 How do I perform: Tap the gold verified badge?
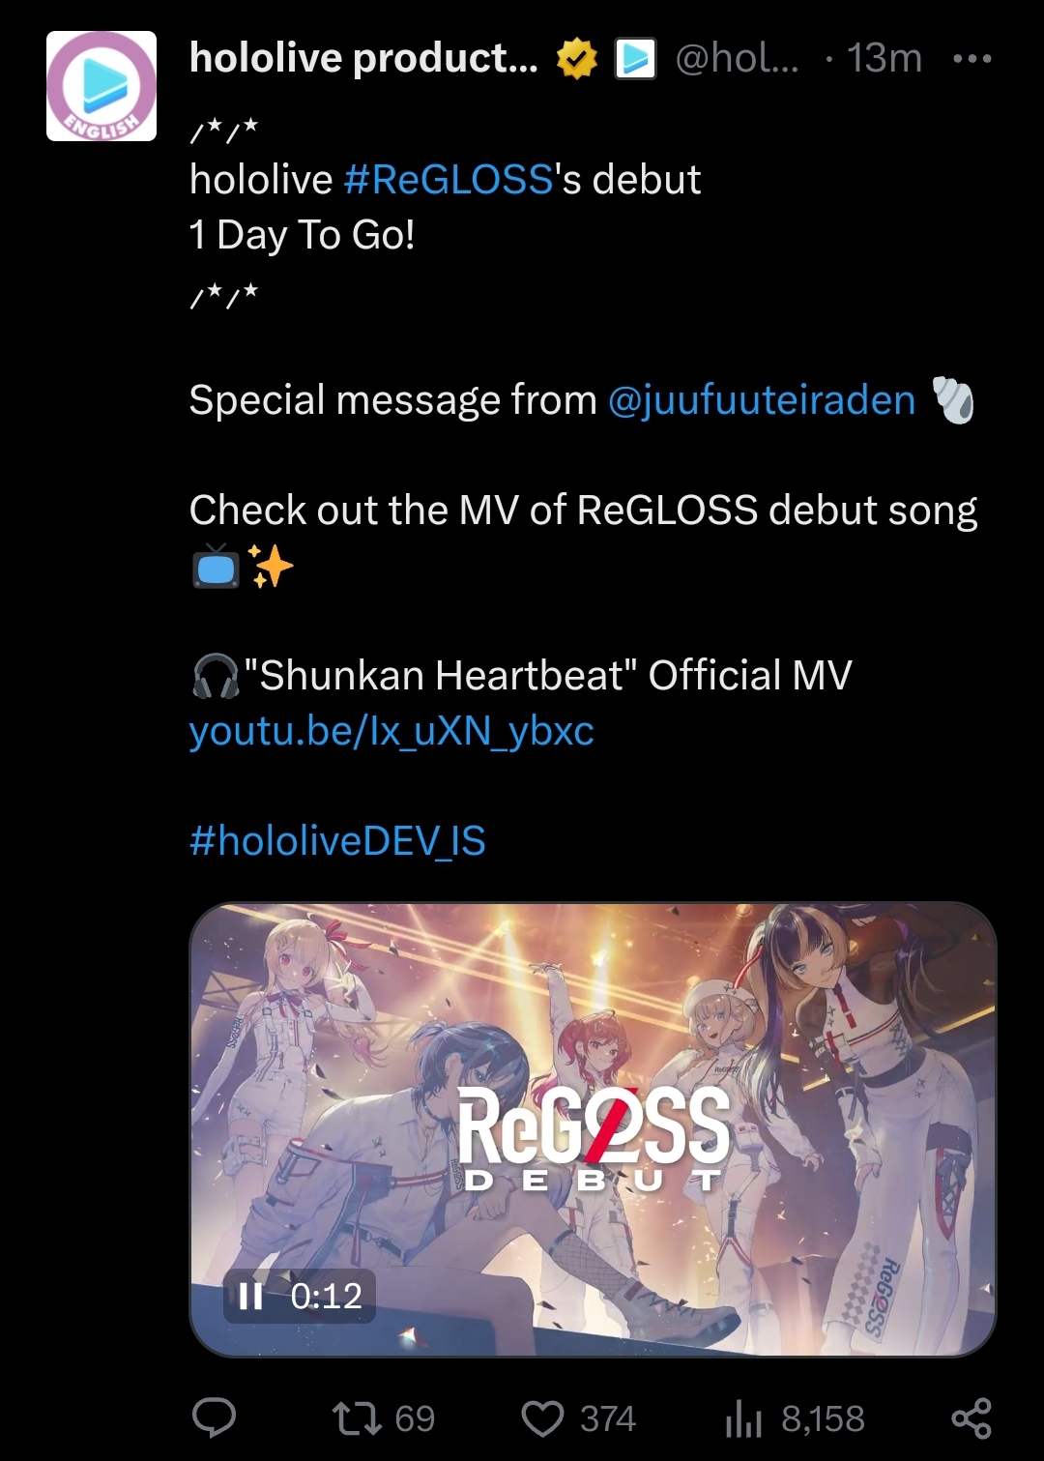point(577,59)
